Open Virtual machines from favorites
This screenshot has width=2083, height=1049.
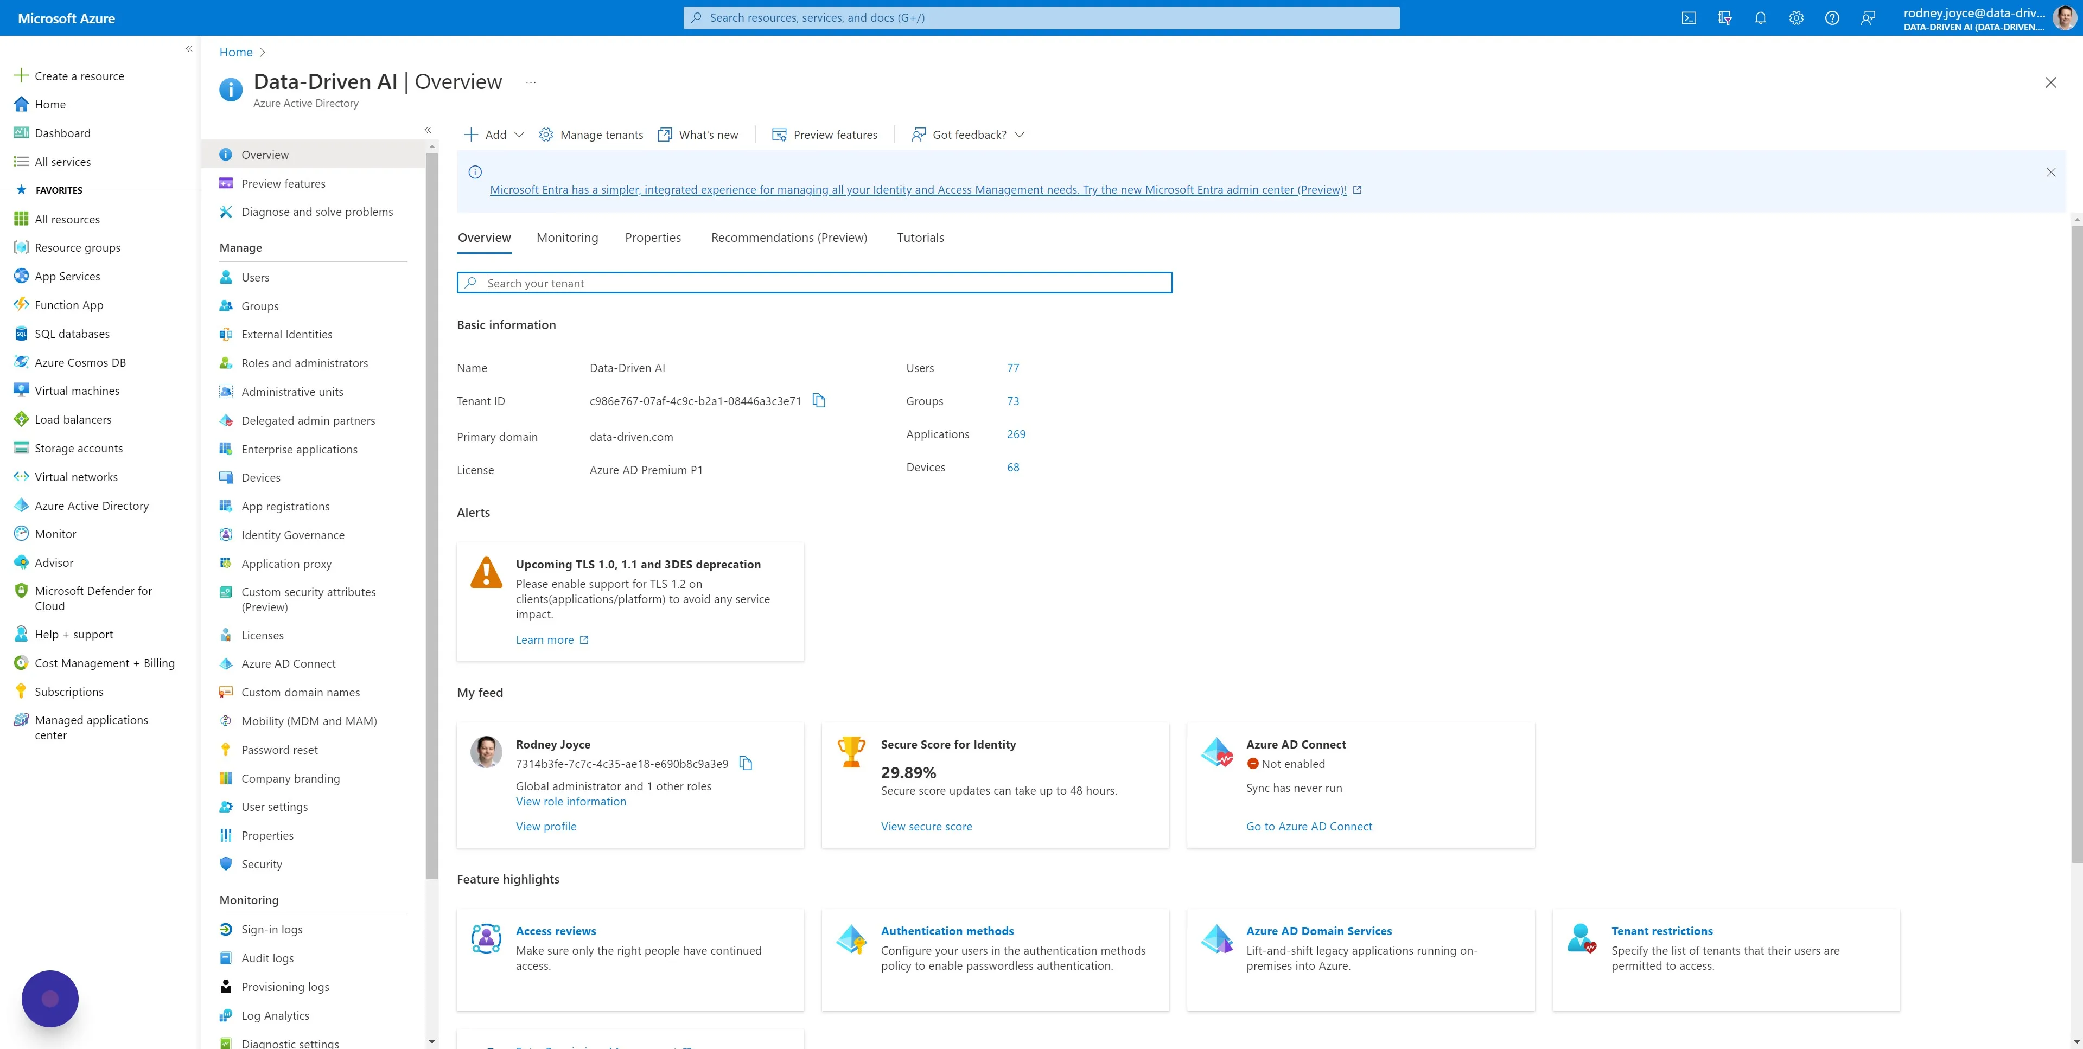point(77,391)
